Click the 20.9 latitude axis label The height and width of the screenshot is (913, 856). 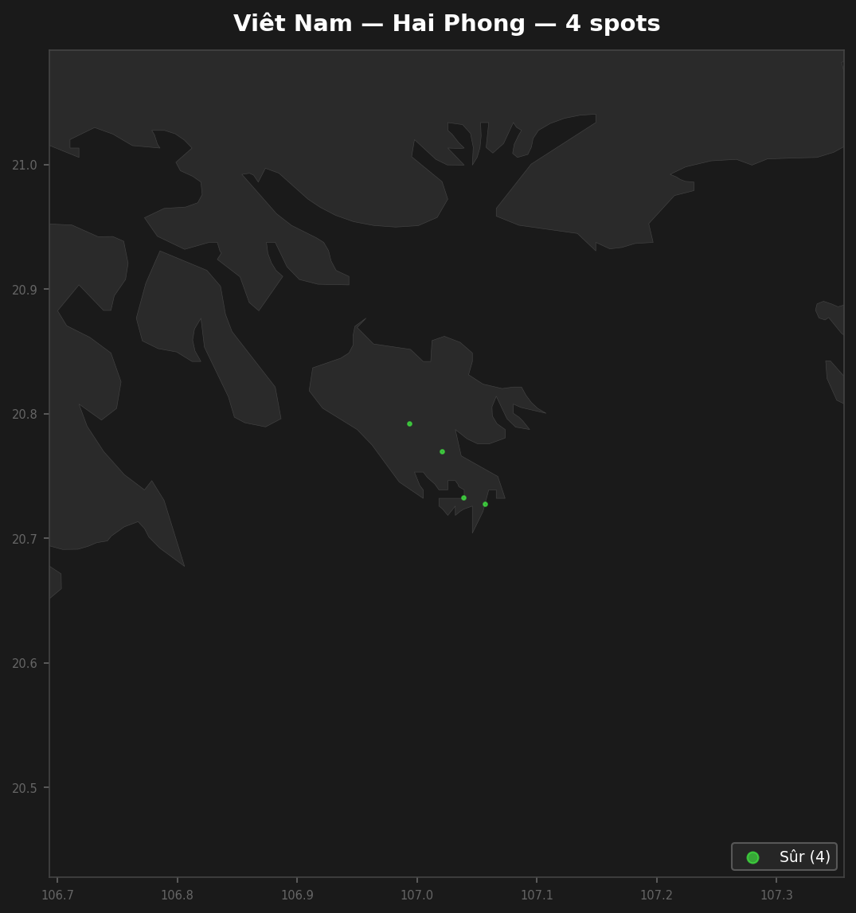(25, 290)
